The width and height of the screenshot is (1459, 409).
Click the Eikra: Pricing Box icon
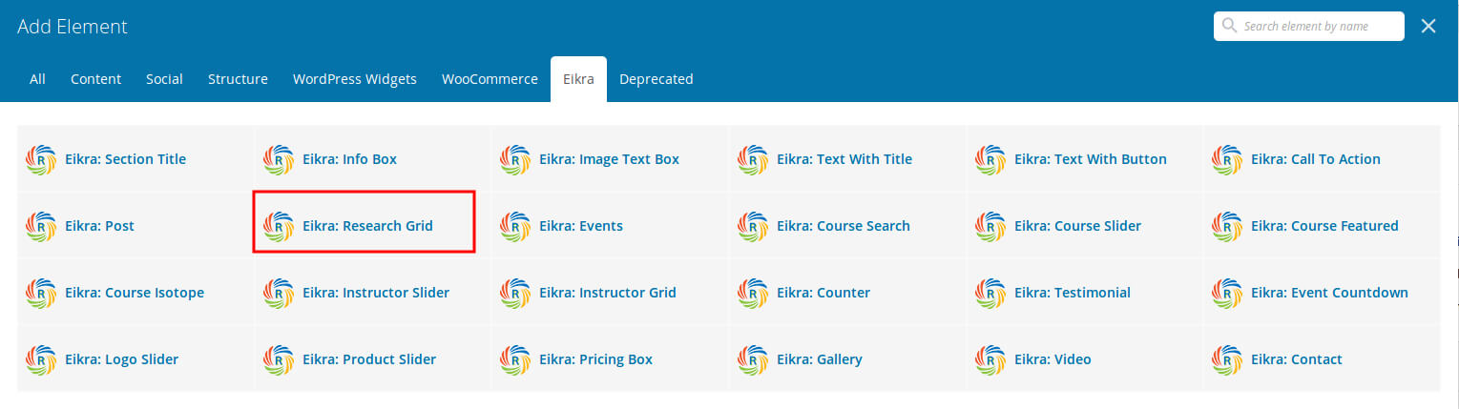click(515, 359)
